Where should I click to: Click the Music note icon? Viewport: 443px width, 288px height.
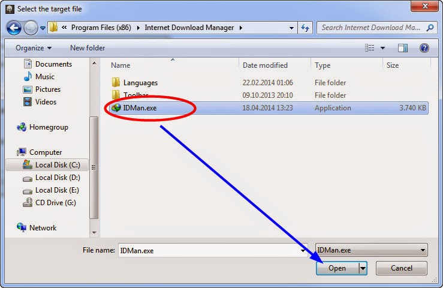28,77
